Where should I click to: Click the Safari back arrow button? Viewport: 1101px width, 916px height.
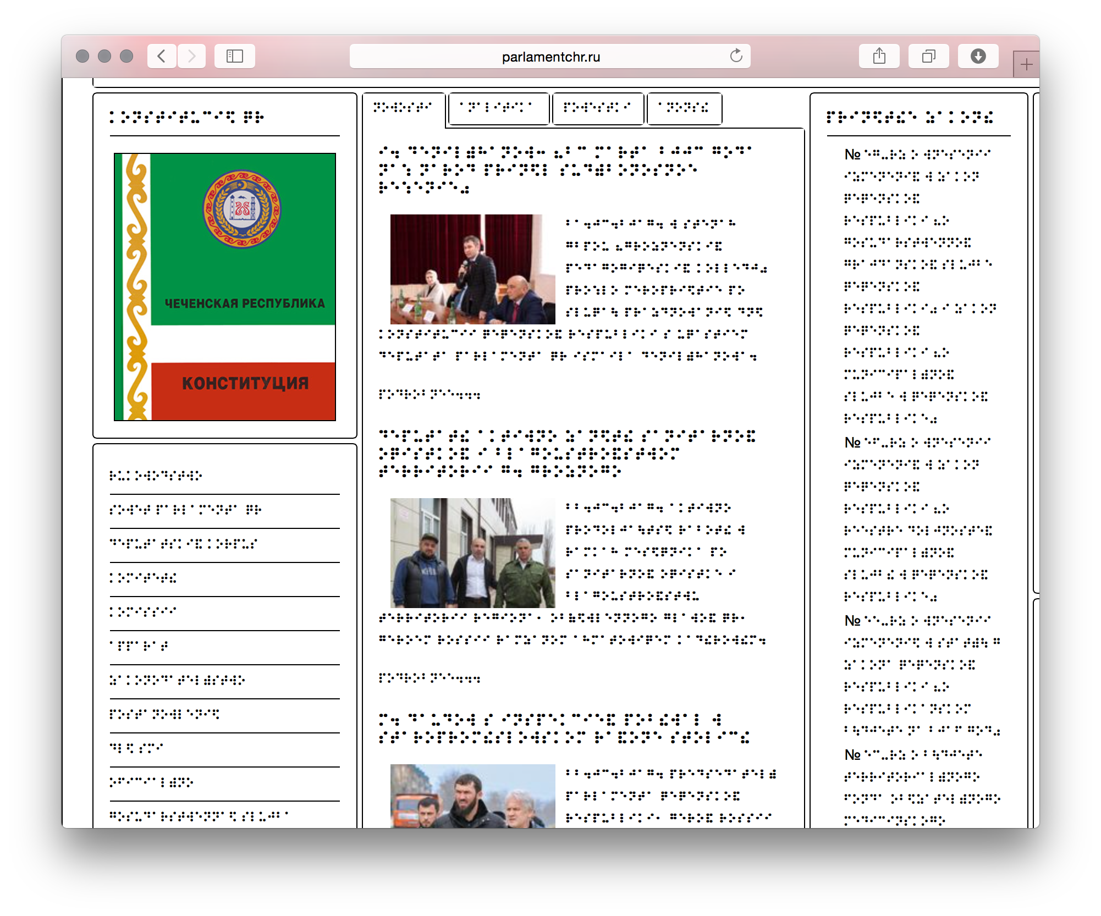162,56
